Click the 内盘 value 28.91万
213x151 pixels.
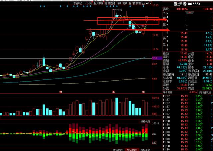click(207, 88)
